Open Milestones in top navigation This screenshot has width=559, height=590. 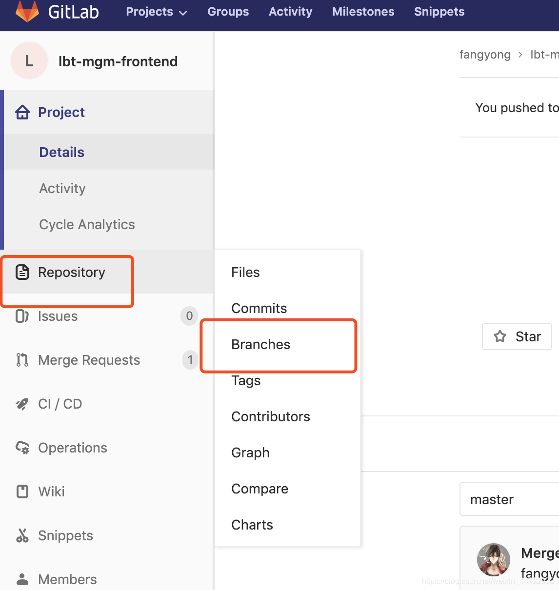pos(363,12)
